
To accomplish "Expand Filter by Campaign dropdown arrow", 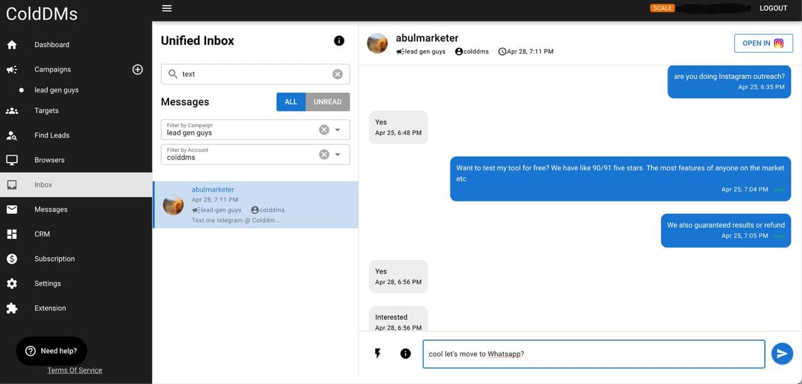I will [x=338, y=129].
